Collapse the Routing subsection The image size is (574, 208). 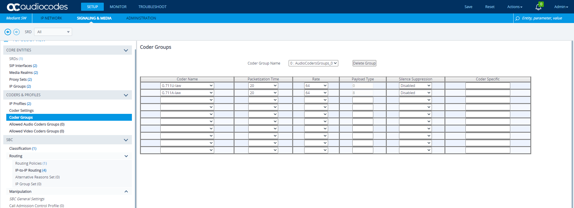pos(126,156)
